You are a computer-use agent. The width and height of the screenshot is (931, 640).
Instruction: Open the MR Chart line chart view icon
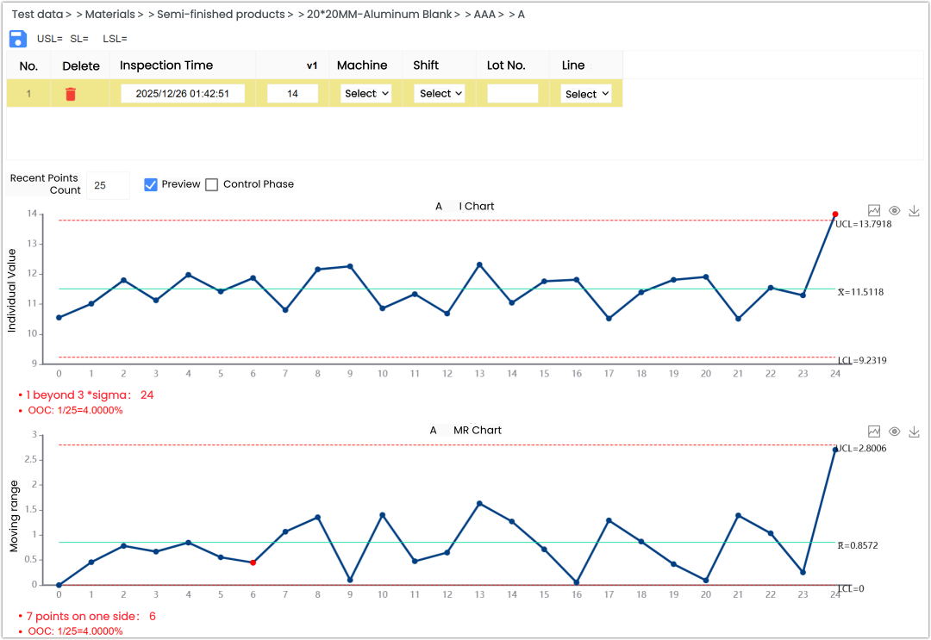click(x=874, y=431)
